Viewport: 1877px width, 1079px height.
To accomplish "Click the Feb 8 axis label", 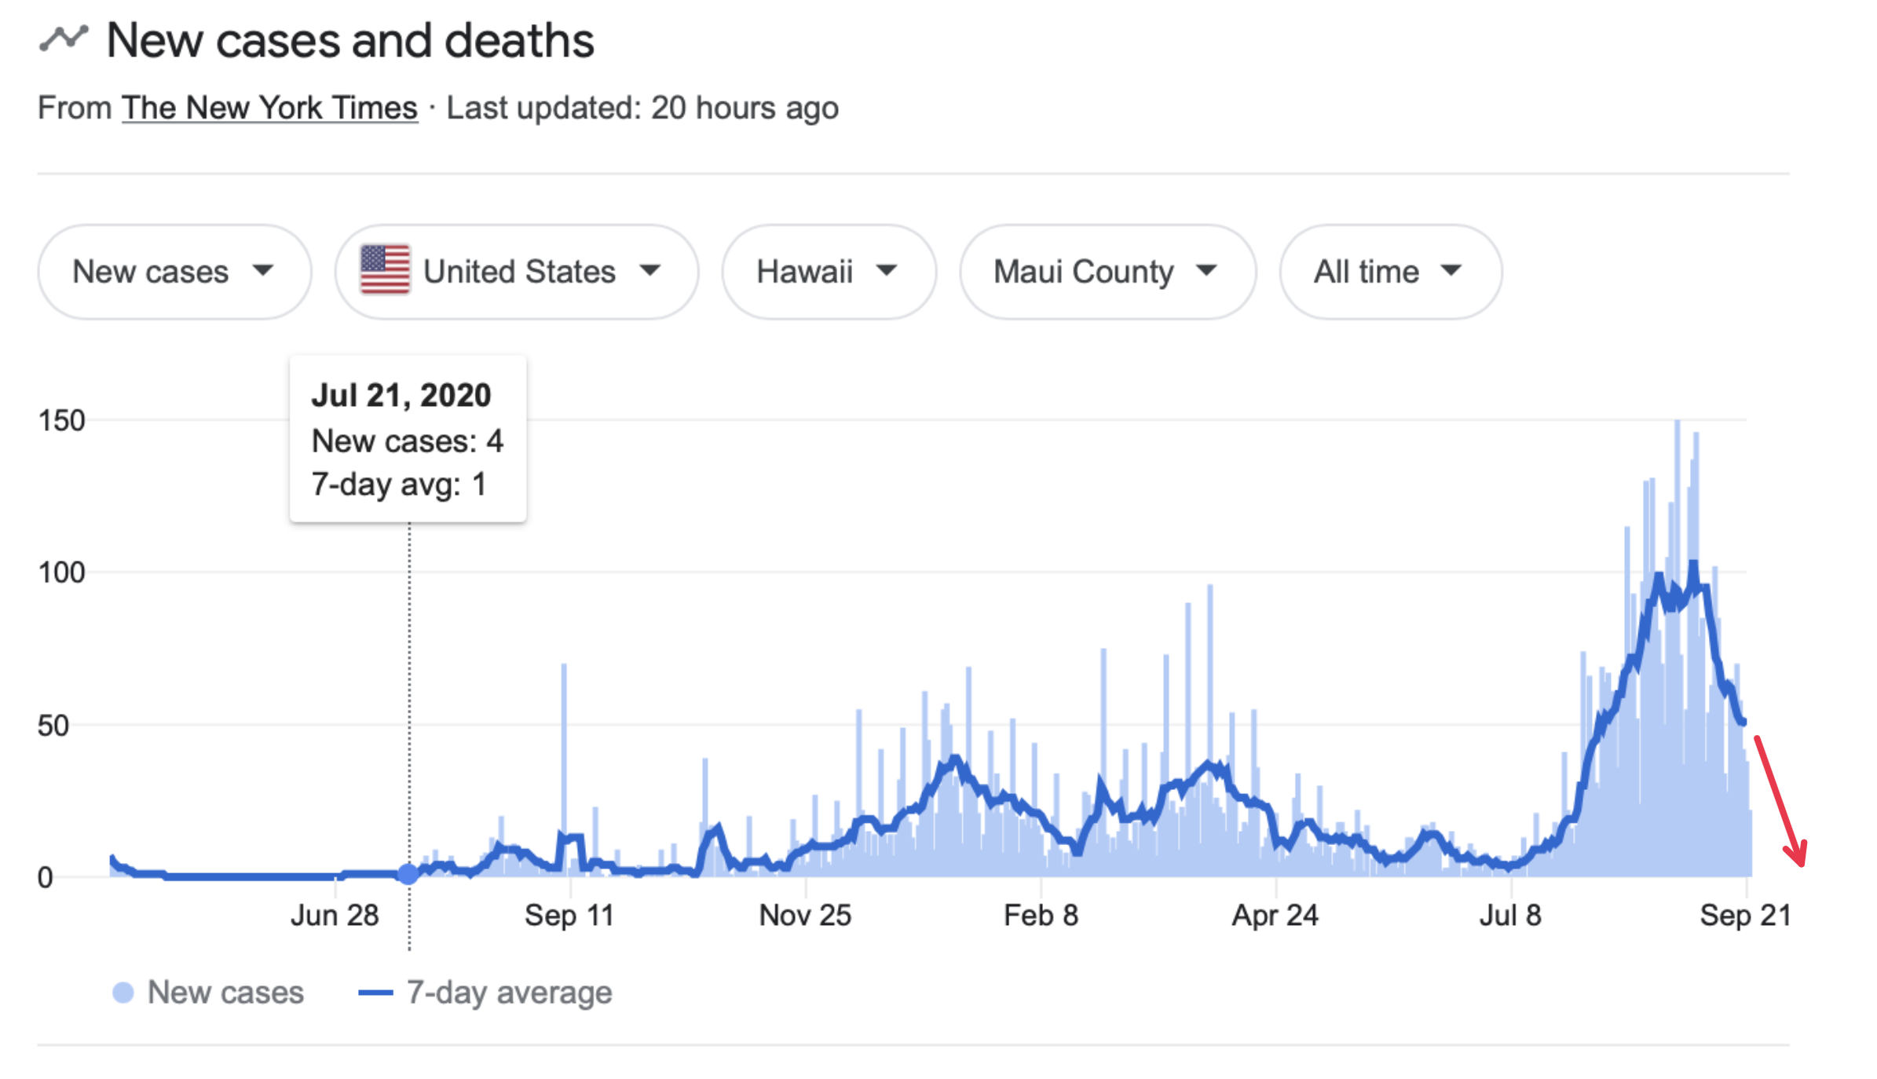I will [1041, 916].
